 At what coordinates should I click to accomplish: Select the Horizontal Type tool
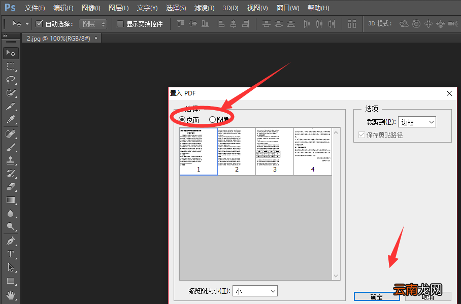pos(11,254)
